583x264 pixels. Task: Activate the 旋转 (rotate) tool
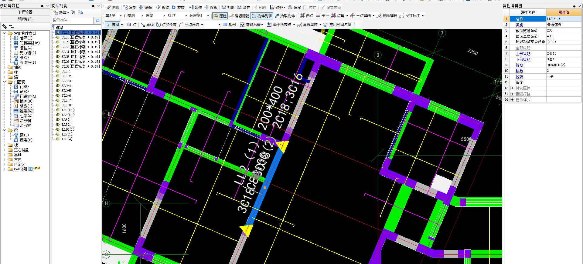[178, 7]
